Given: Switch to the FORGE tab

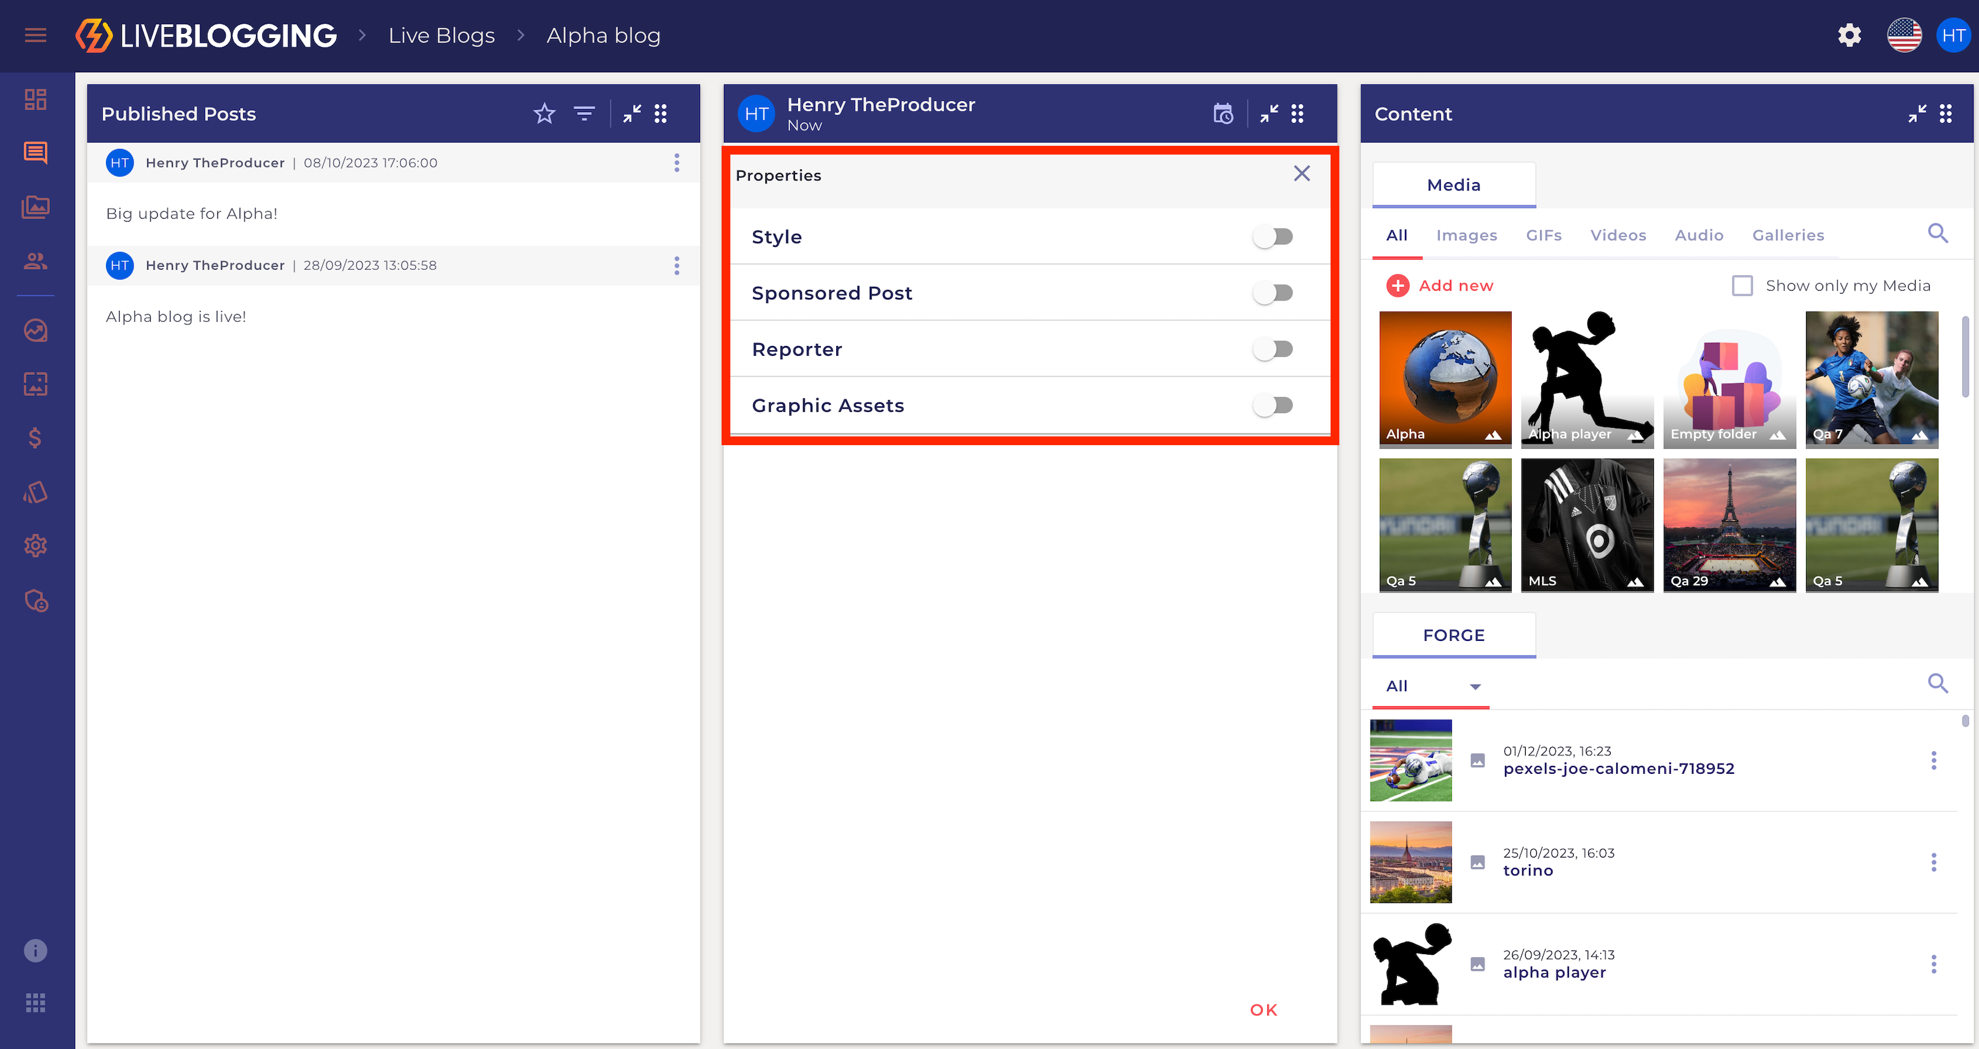Looking at the screenshot, I should (1454, 635).
